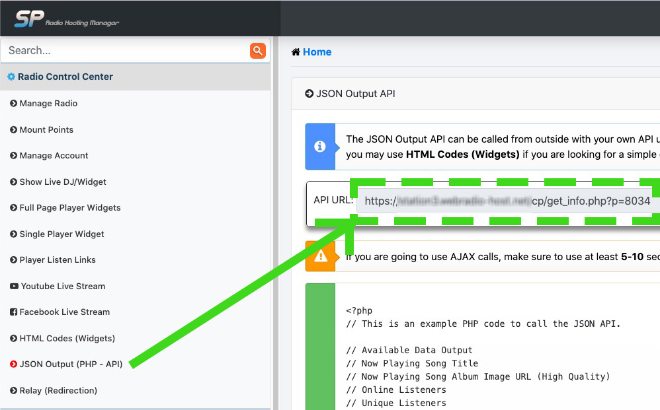Focus the sidebar Search field
The height and width of the screenshot is (410, 660).
click(126, 51)
